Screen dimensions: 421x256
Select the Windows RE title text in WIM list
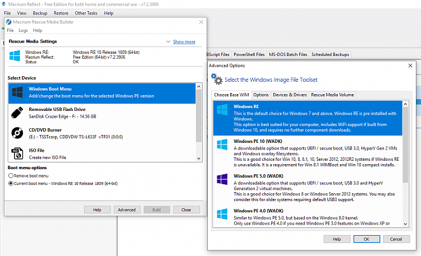pyautogui.click(x=246, y=106)
